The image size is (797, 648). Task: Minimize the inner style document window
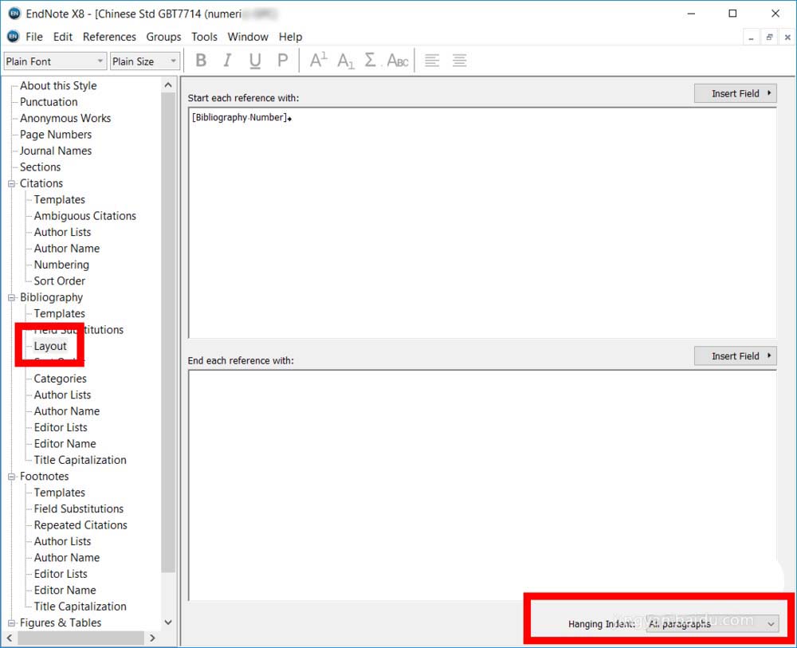point(751,37)
